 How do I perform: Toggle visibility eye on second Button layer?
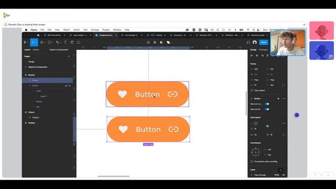click(x=69, y=86)
